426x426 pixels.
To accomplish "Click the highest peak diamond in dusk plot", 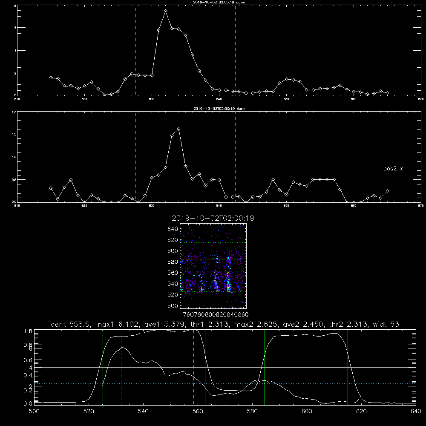I will 178,129.
